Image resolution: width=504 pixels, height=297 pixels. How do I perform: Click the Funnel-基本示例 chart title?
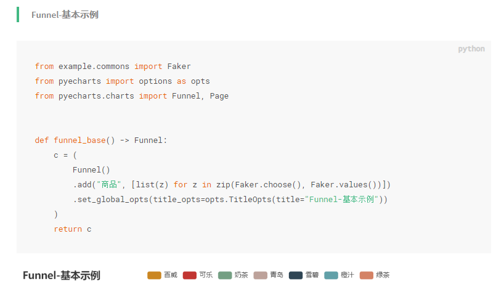[62, 276]
